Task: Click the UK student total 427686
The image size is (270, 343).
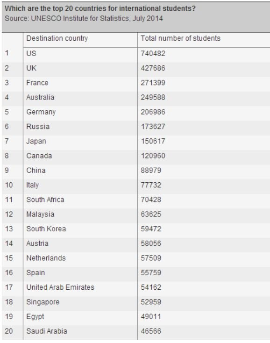Action: click(153, 68)
